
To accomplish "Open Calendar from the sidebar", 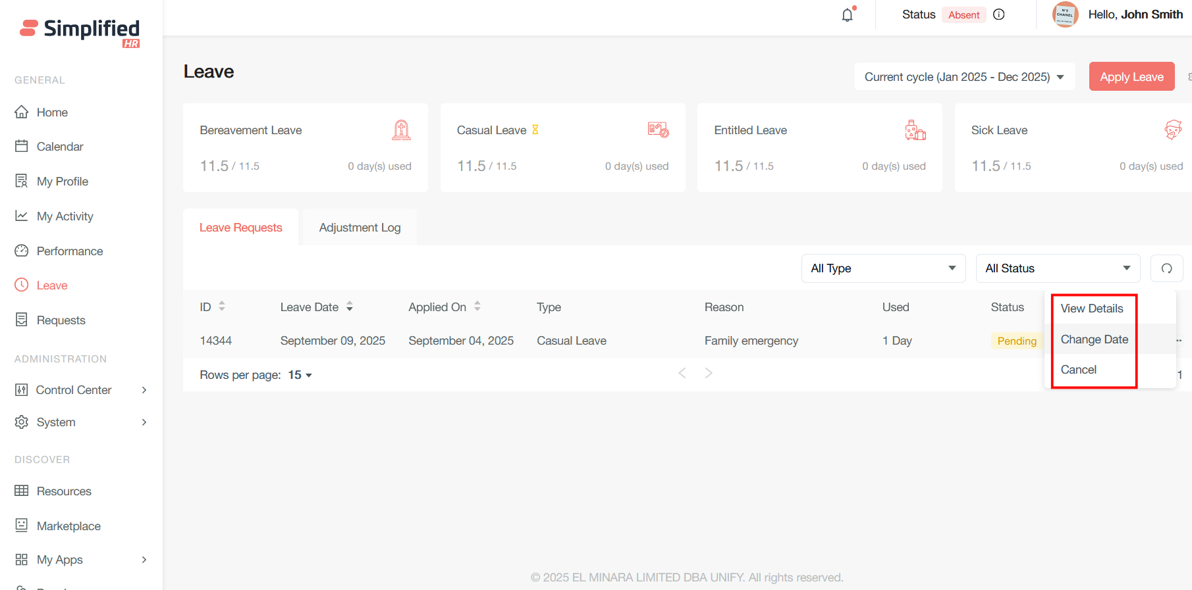I will (59, 147).
